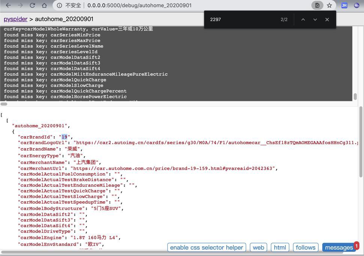Click the enable css selector helper button
The height and width of the screenshot is (256, 364).
(x=207, y=247)
